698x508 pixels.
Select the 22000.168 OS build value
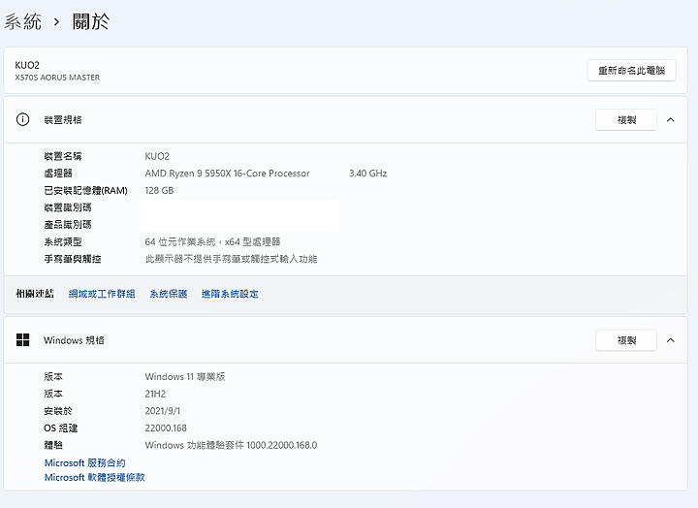point(166,428)
